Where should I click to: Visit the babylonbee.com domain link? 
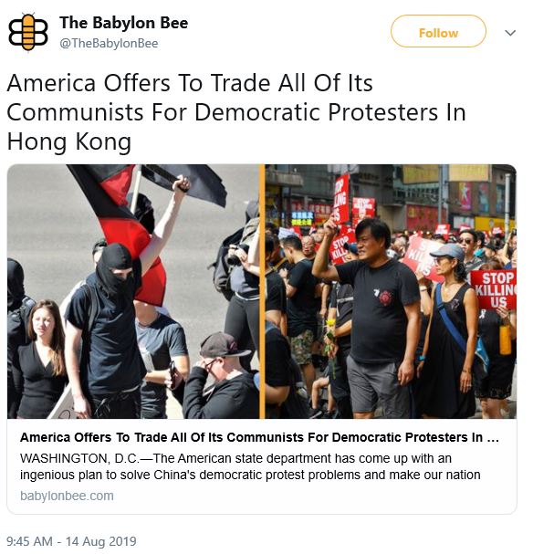click(x=67, y=496)
